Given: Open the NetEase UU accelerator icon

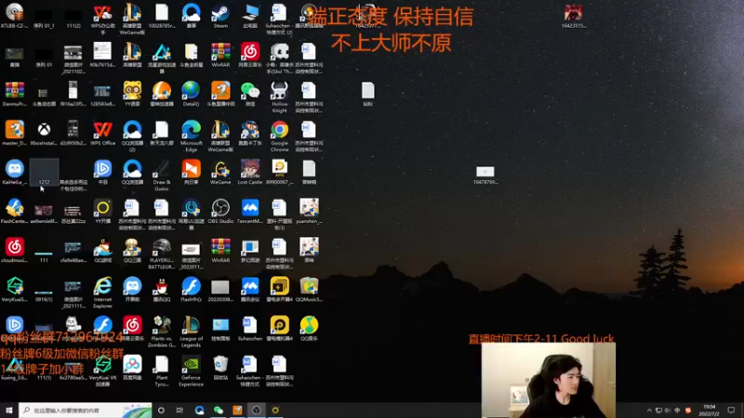Looking at the screenshot, I should [x=192, y=213].
